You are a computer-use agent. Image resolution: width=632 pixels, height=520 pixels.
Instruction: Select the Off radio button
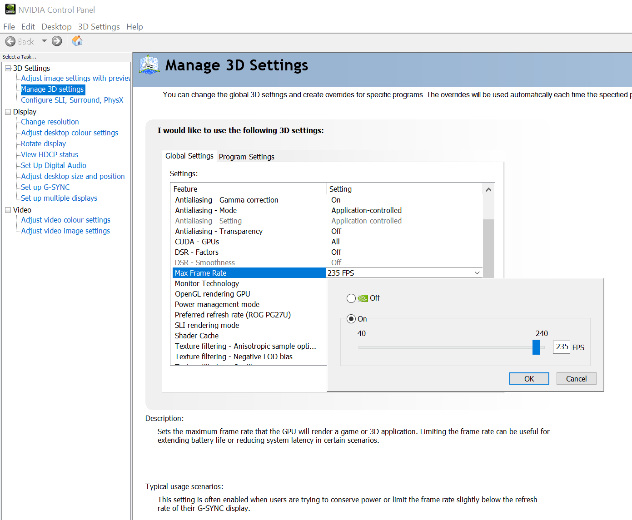(x=351, y=298)
